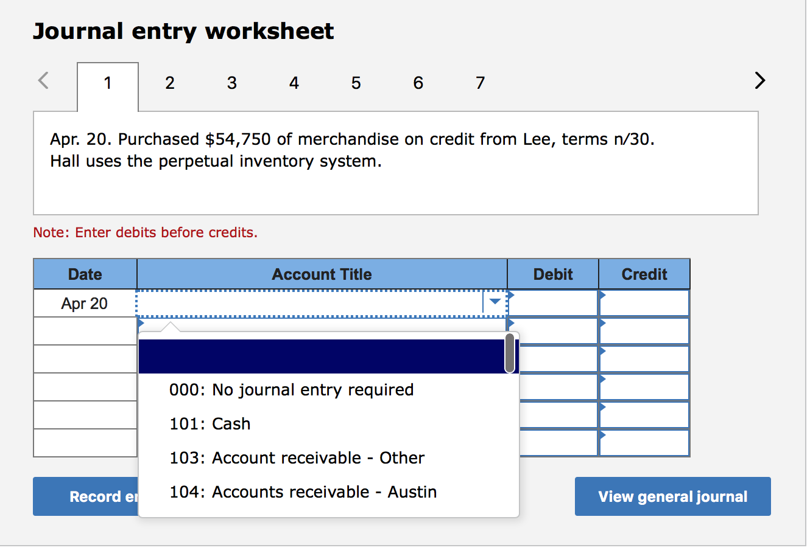Click the Debit column header
This screenshot has height=556, width=810.
click(553, 274)
